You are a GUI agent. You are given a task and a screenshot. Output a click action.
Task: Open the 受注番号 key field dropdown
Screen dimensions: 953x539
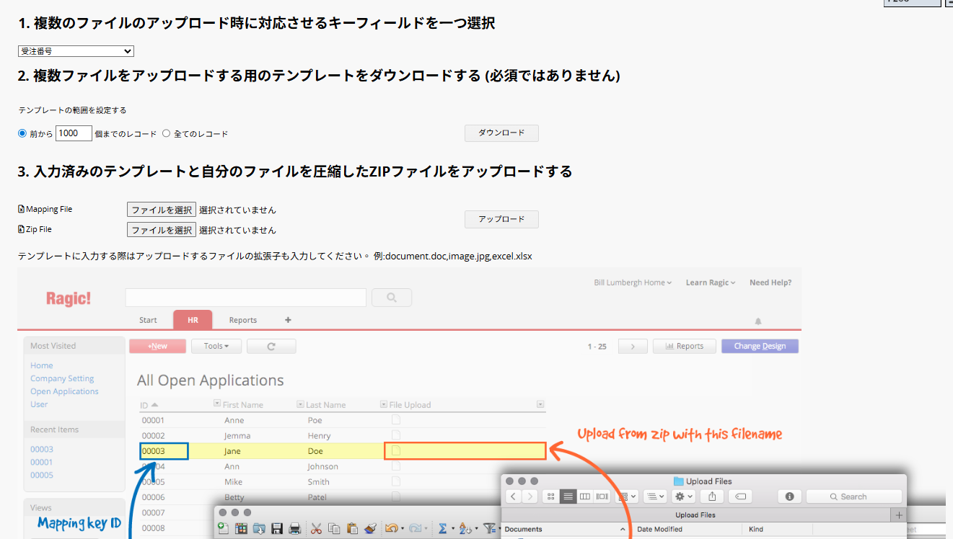tap(76, 51)
